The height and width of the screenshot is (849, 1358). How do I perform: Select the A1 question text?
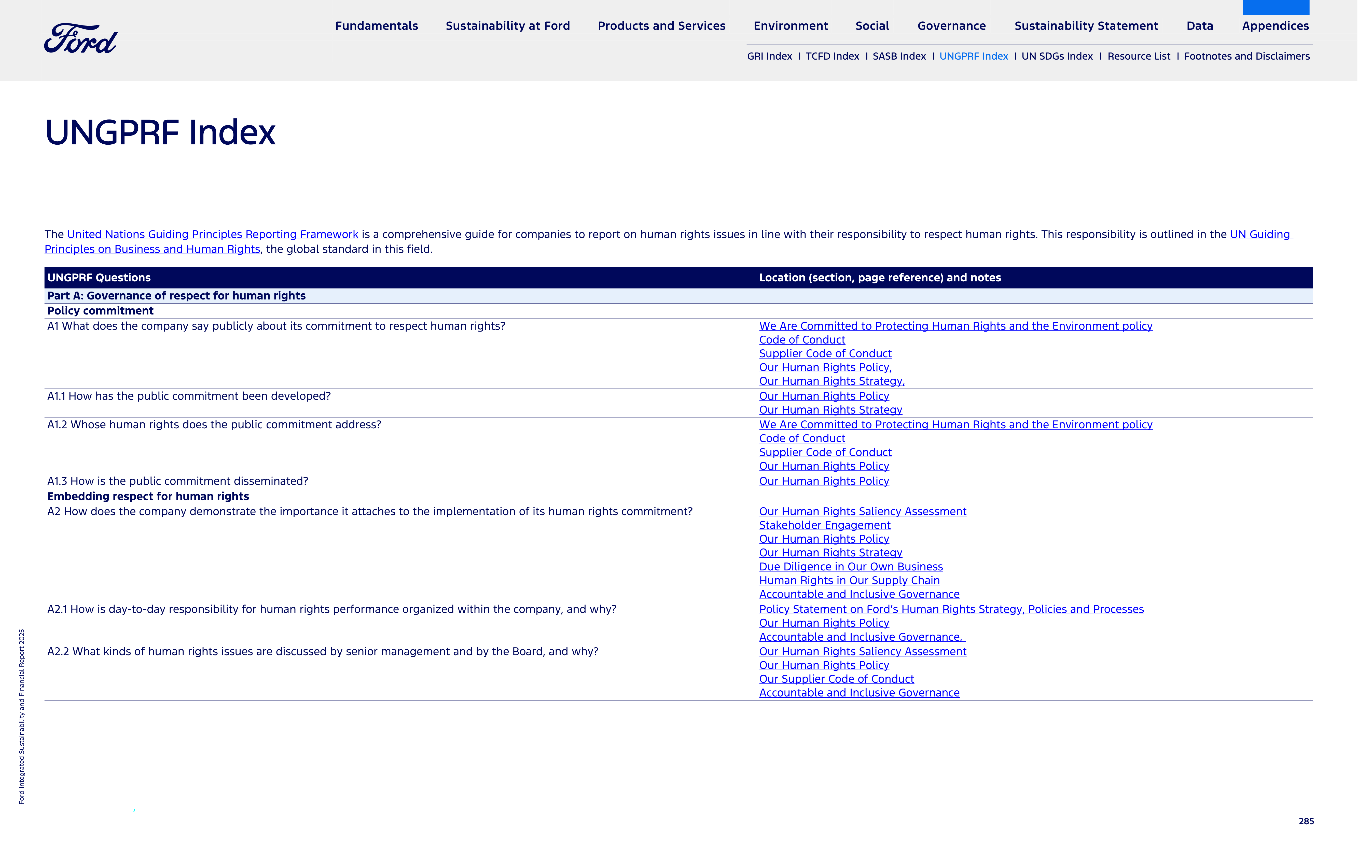(276, 326)
